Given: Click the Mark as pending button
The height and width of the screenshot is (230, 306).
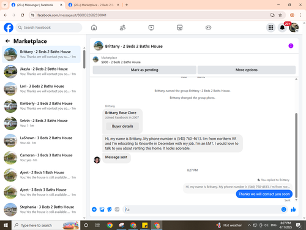Looking at the screenshot, I should 144,70.
